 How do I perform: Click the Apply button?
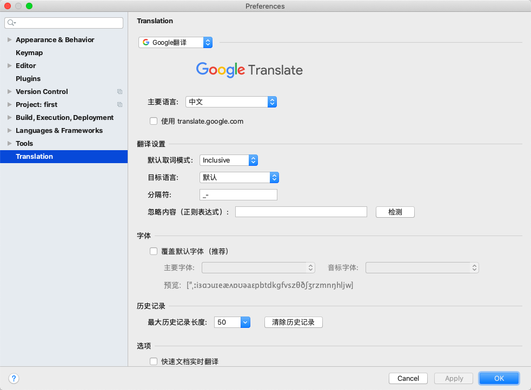(x=454, y=378)
